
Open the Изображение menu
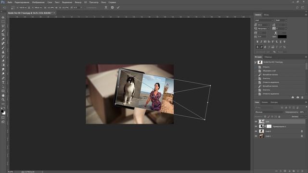tap(38, 2)
